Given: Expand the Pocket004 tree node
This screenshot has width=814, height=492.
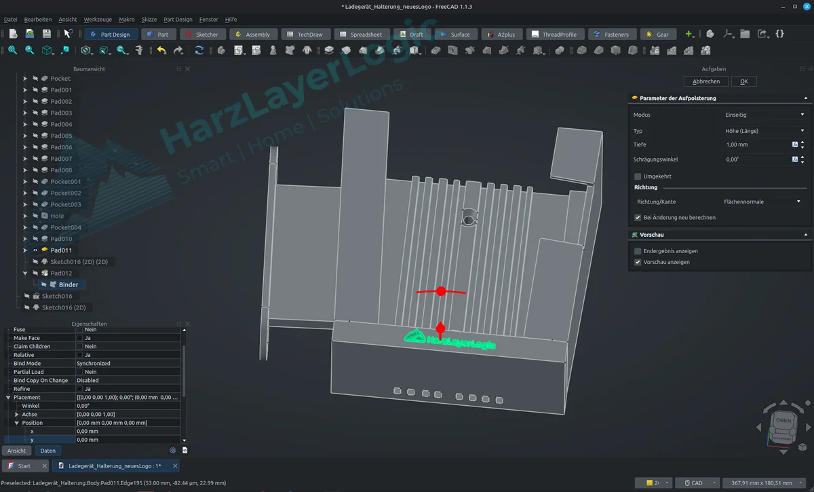Looking at the screenshot, I should tap(25, 227).
